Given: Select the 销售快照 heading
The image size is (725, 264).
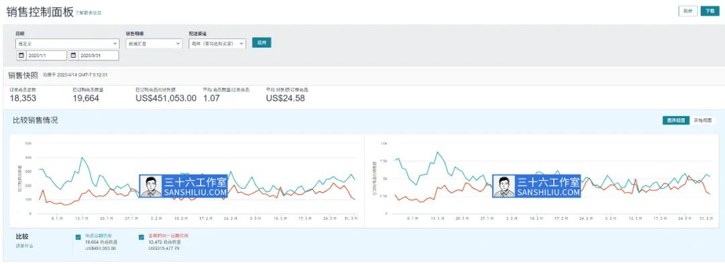Looking at the screenshot, I should click(23, 75).
